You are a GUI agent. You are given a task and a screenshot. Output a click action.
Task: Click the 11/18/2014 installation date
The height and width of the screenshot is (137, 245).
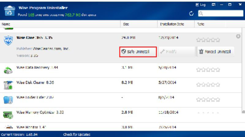168,112
